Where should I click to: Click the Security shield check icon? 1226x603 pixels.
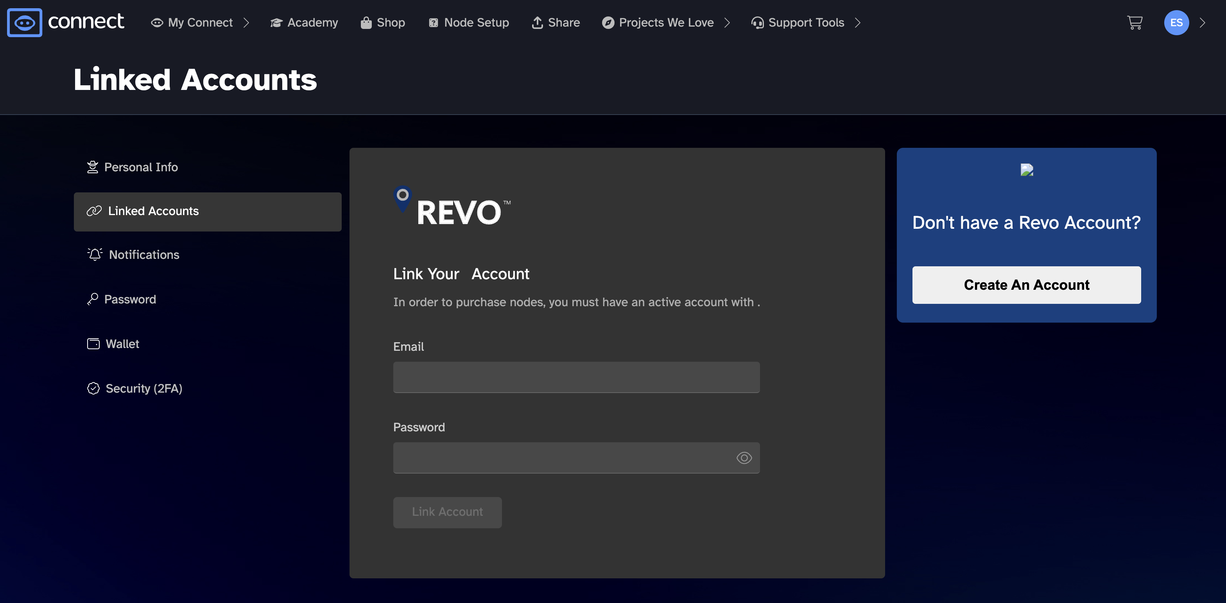[93, 388]
